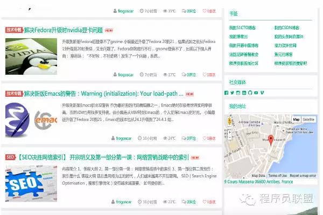
Task: Open the Emacs logo thumbnail image
Action: point(31,120)
